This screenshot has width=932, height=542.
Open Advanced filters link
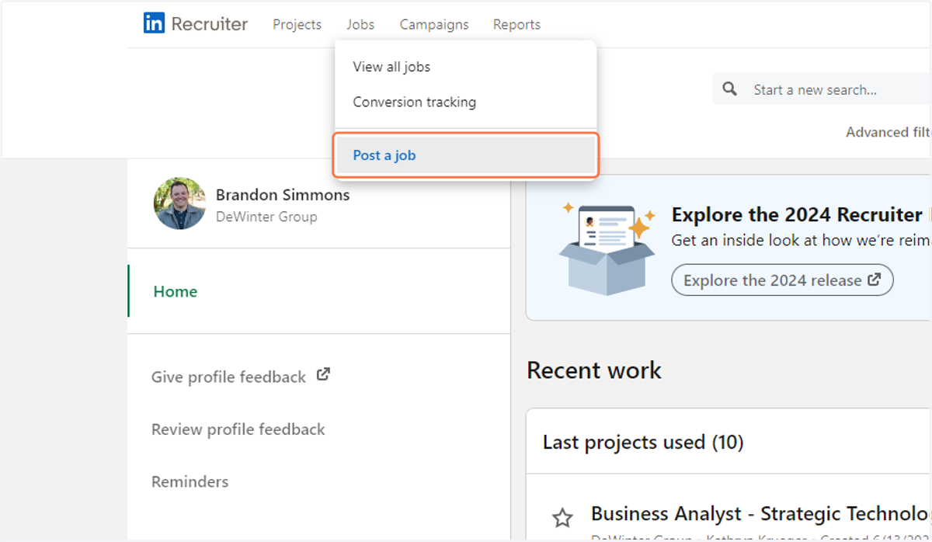tap(889, 132)
